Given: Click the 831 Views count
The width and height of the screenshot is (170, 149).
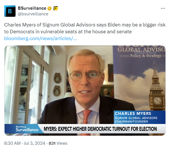Looking at the screenshot, I should [x=58, y=143].
